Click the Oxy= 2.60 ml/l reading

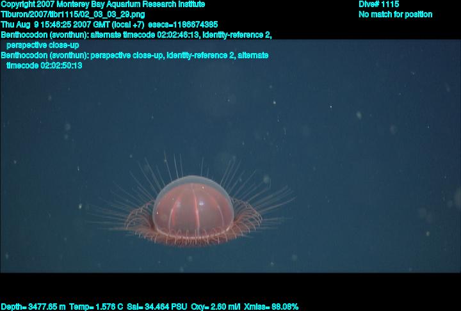pos(216,307)
